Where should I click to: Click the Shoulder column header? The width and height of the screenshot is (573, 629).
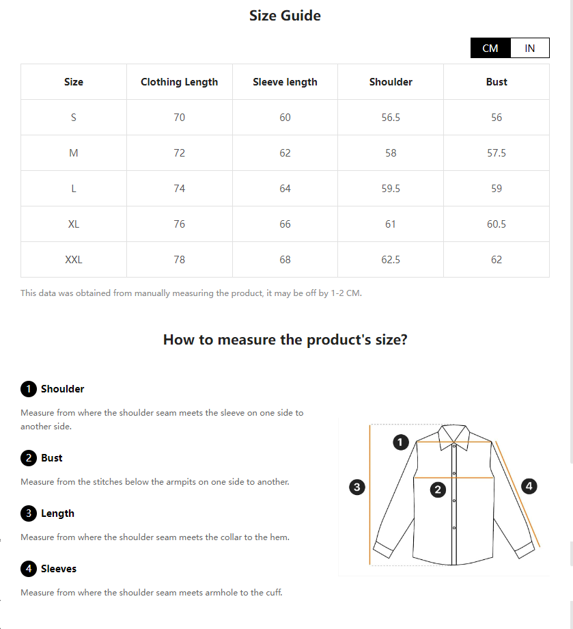pyautogui.click(x=391, y=82)
